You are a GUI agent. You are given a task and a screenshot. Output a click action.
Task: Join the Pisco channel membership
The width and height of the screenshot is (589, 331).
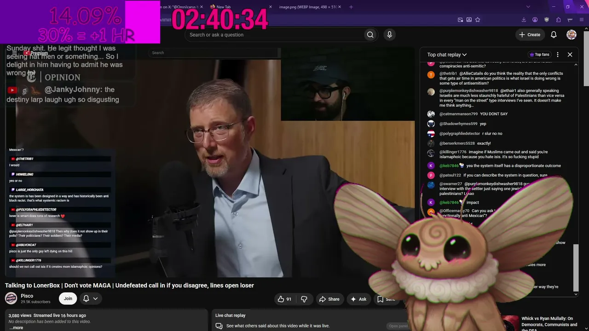tap(68, 298)
